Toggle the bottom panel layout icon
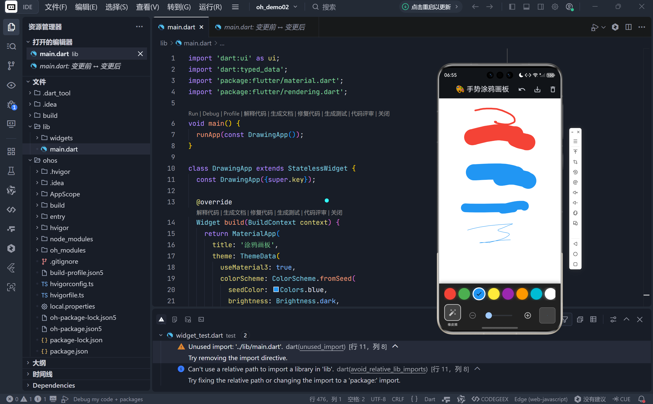 (526, 7)
